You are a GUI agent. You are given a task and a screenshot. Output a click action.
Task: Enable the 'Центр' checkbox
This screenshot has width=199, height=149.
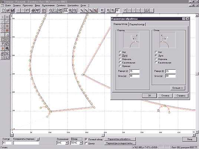coord(86,143)
